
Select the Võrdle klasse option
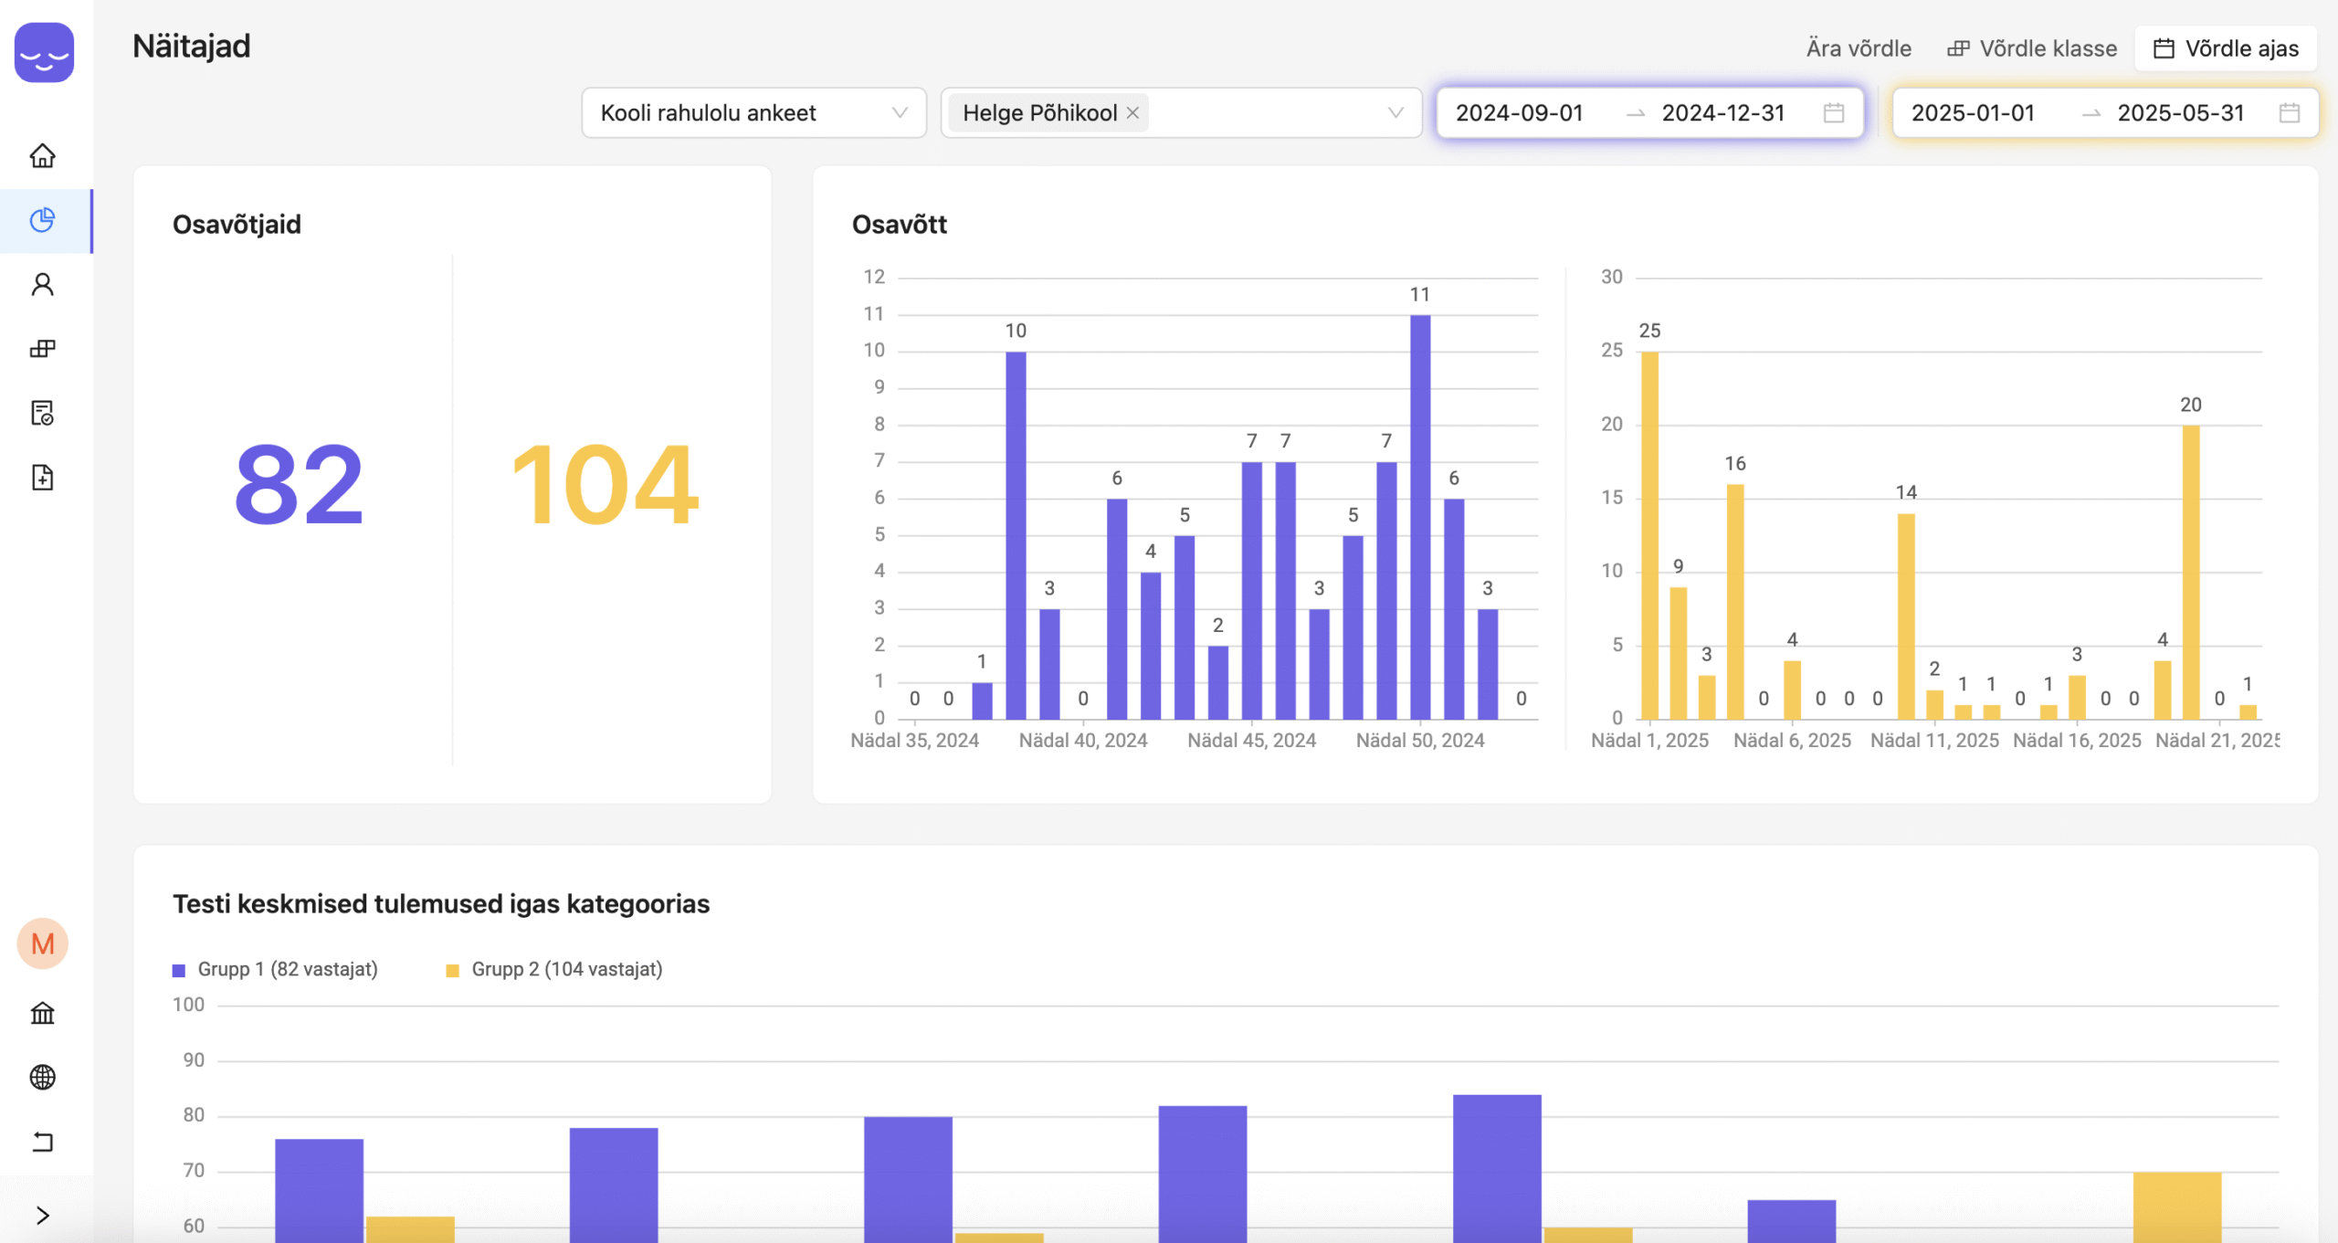coord(2032,48)
